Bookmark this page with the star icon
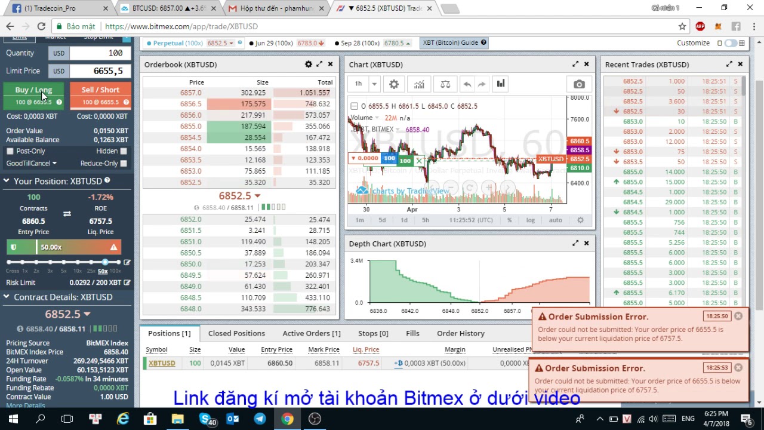764x430 pixels. point(682,26)
